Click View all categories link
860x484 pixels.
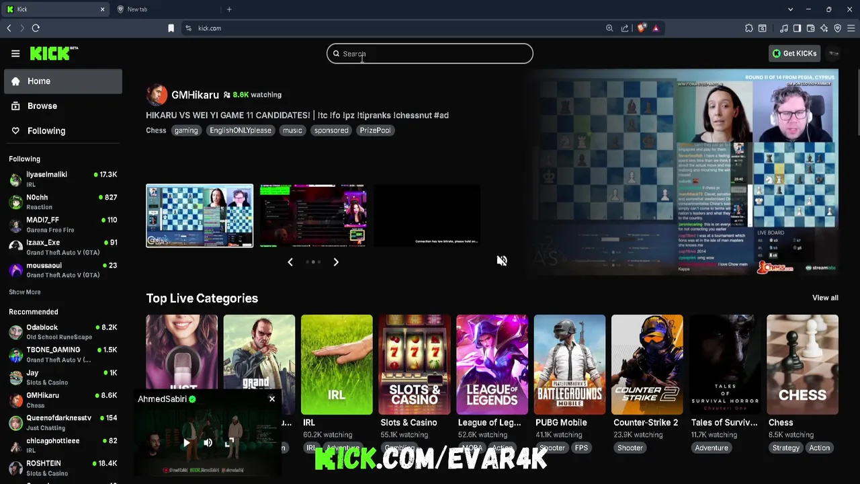click(x=825, y=298)
